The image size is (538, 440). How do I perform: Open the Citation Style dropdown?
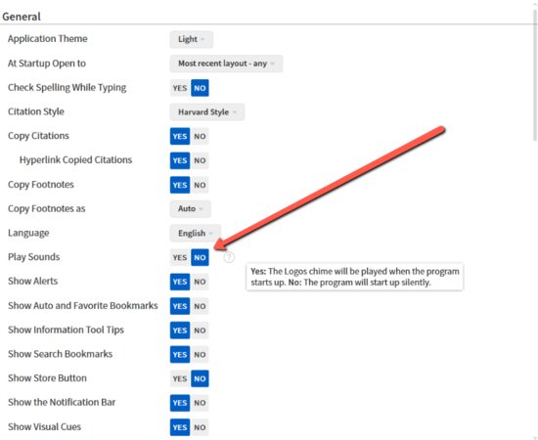(x=207, y=112)
